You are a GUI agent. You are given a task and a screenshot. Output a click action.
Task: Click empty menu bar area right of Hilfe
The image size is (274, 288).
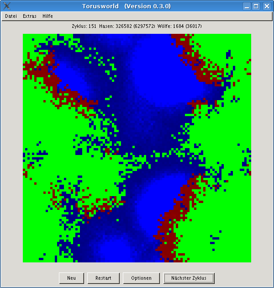[x=160, y=16]
